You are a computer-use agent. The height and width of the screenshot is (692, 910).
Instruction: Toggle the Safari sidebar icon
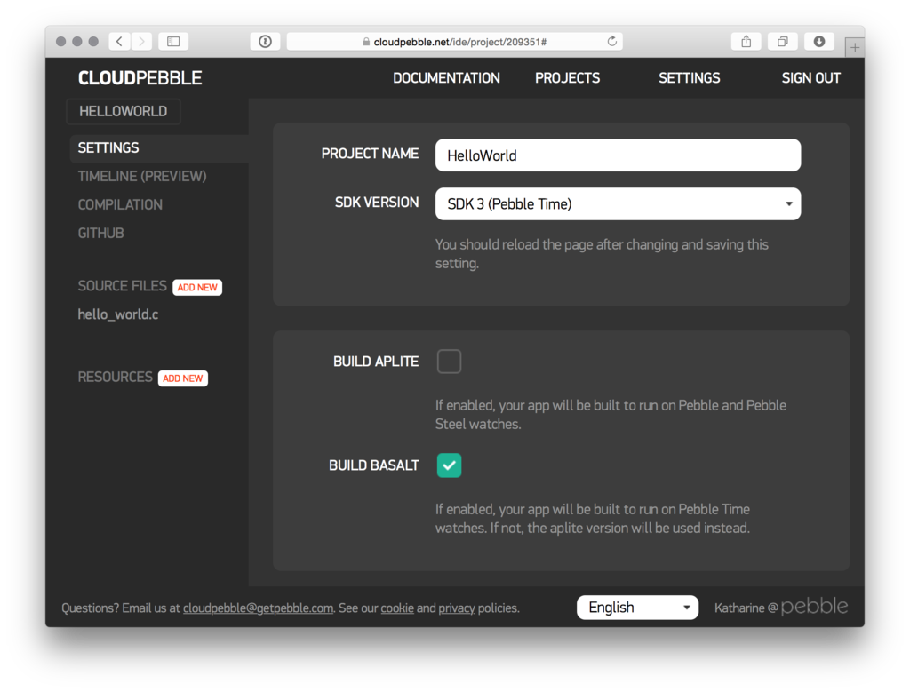(173, 41)
